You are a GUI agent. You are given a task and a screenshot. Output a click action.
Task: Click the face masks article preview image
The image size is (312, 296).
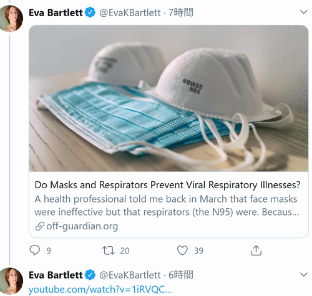click(x=168, y=98)
